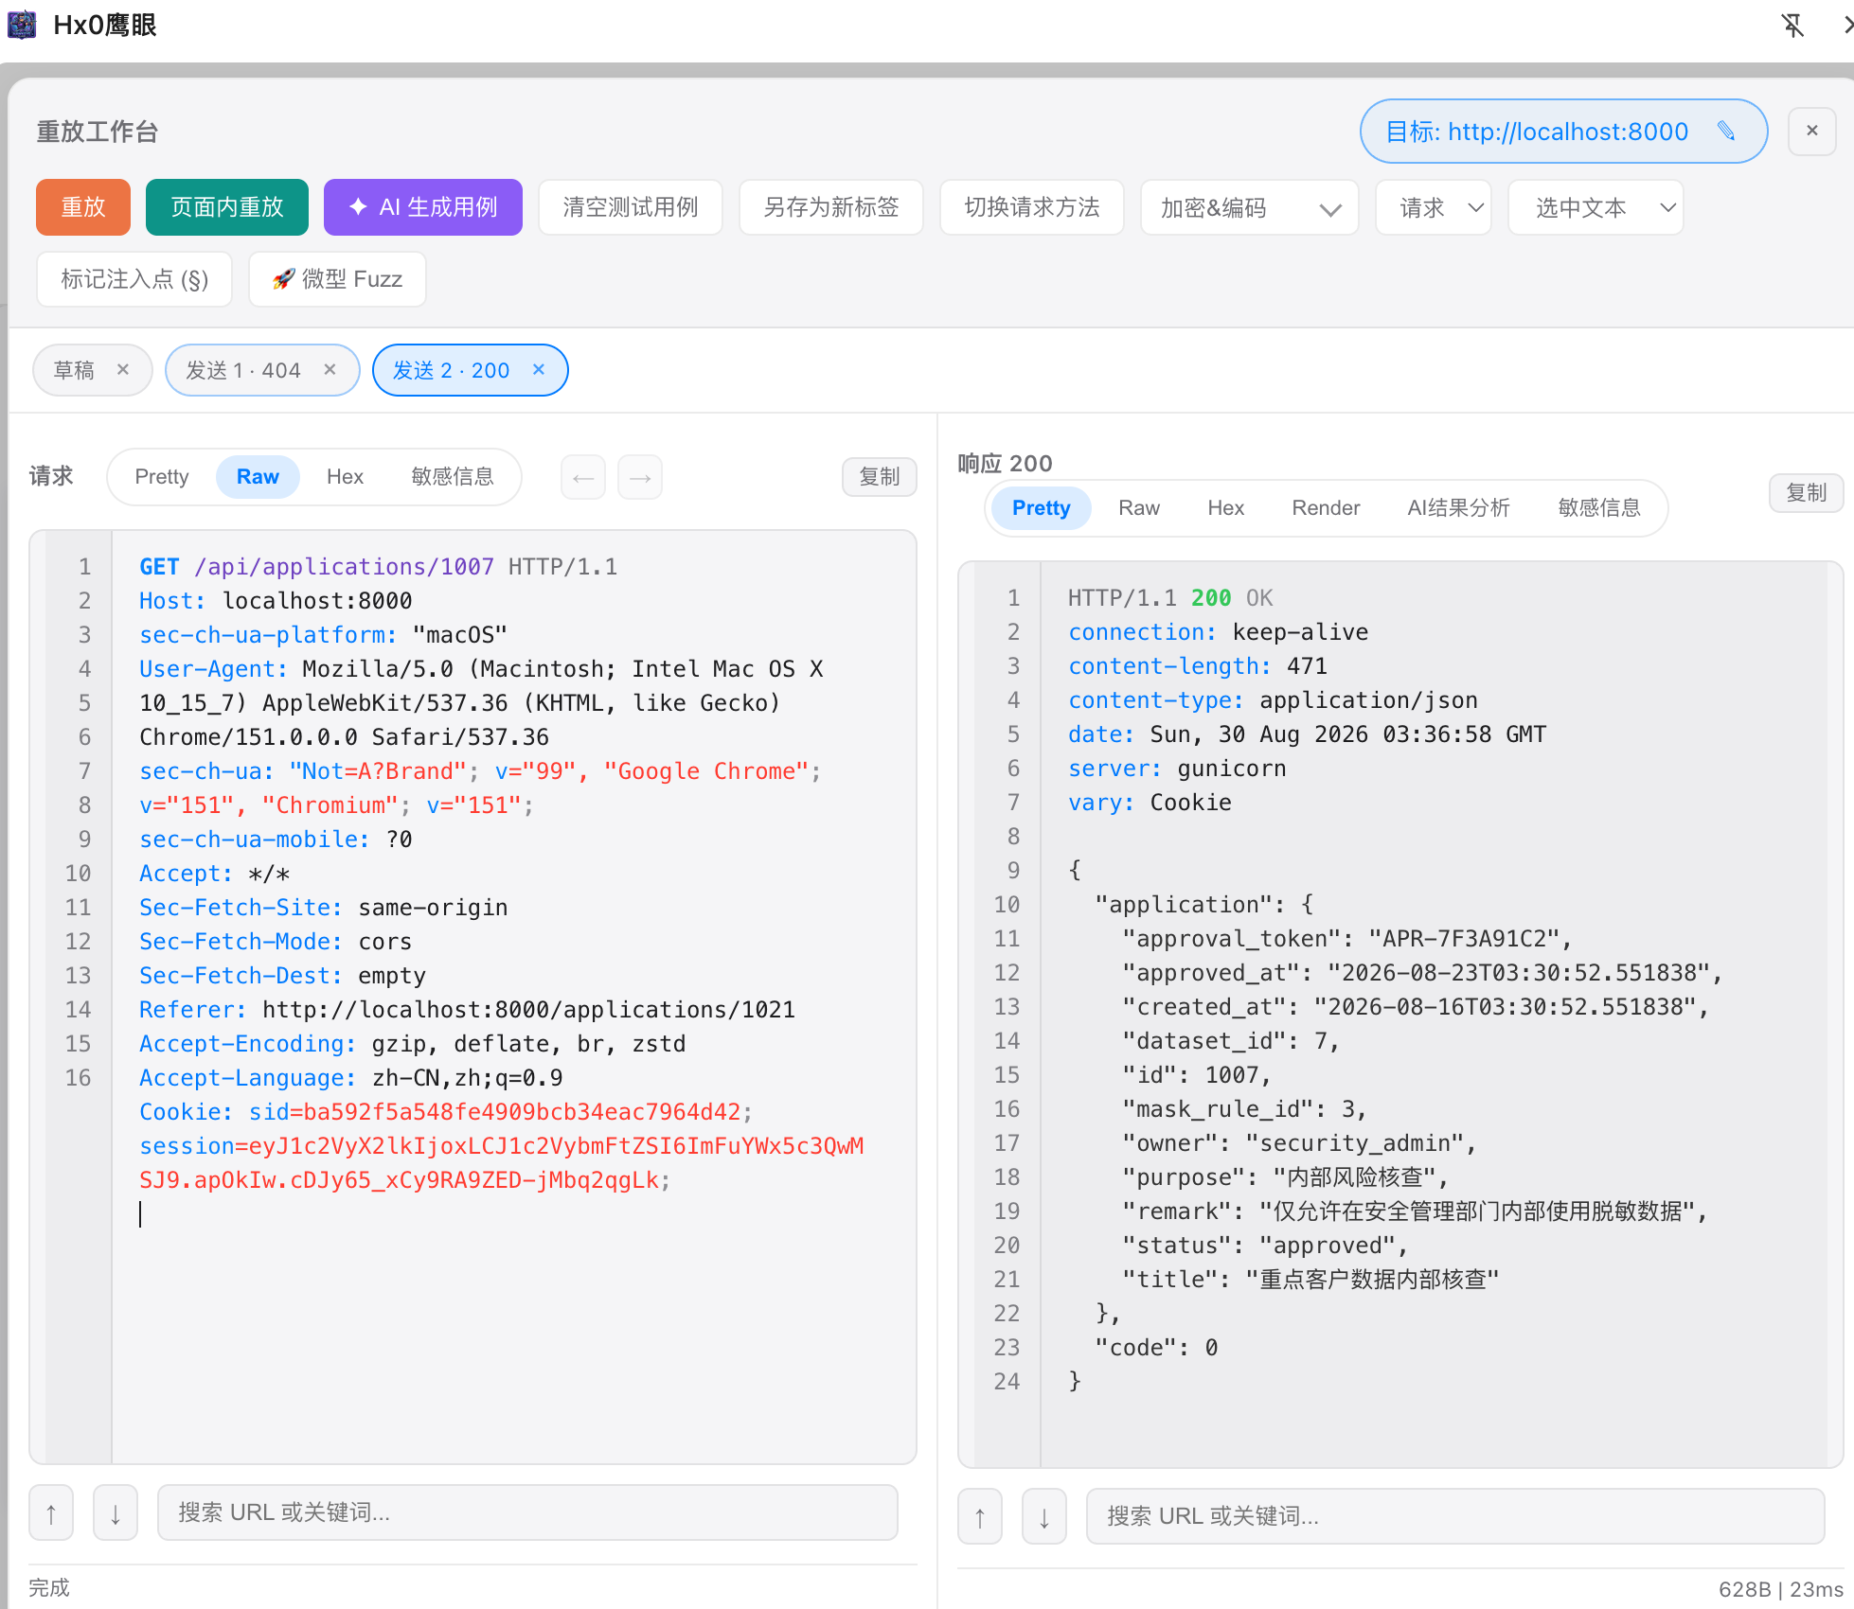1854x1609 pixels.
Task: Click the HxO鹰眼 app logo icon
Action: pyautogui.click(x=21, y=25)
